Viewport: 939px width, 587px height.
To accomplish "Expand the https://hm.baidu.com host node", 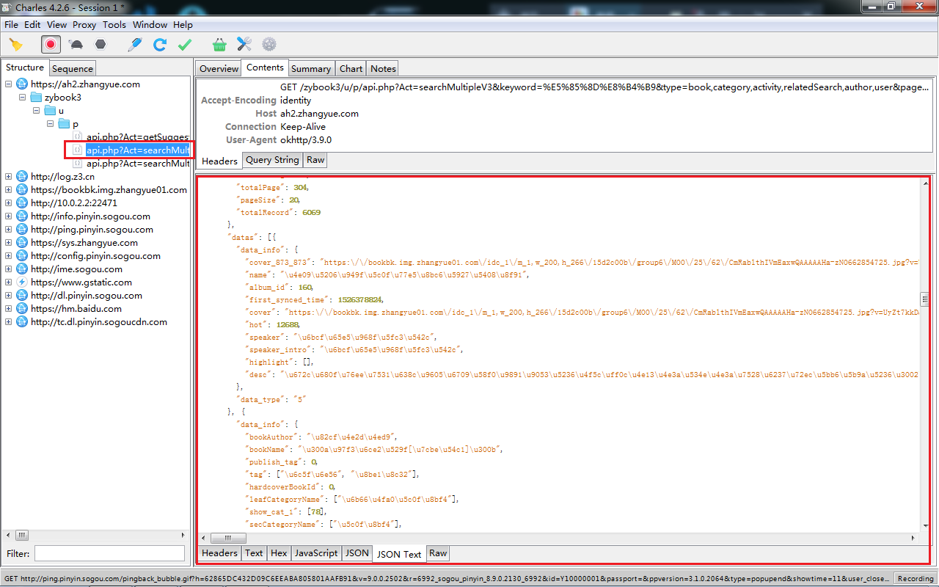I will [x=8, y=309].
